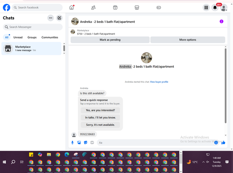Open the Gaming tab in top navigation
This screenshot has height=173, width=233.
[158, 7]
